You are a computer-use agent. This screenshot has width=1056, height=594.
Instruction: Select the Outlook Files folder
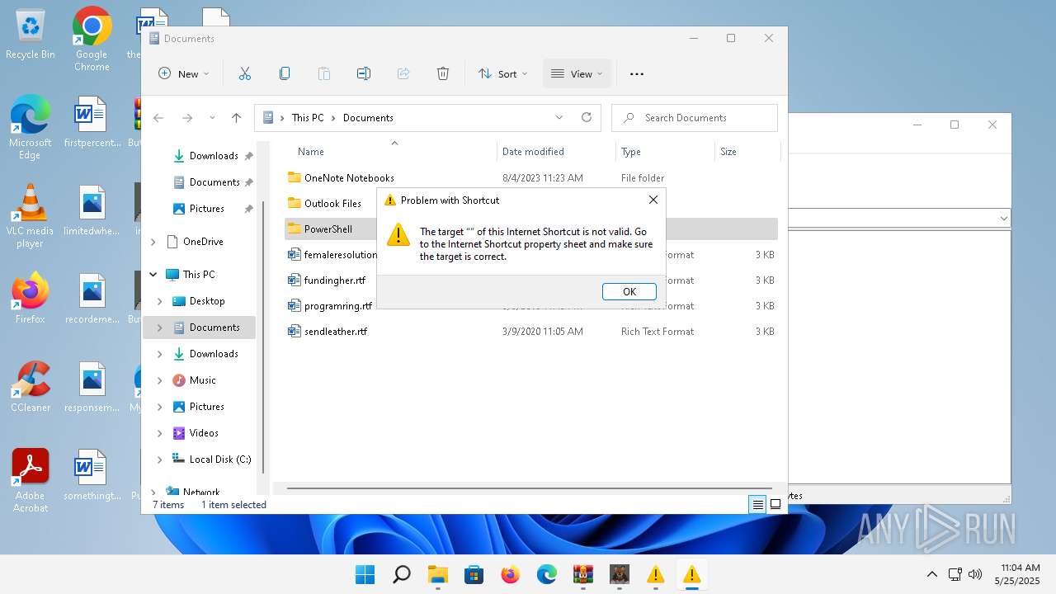pyautogui.click(x=332, y=204)
